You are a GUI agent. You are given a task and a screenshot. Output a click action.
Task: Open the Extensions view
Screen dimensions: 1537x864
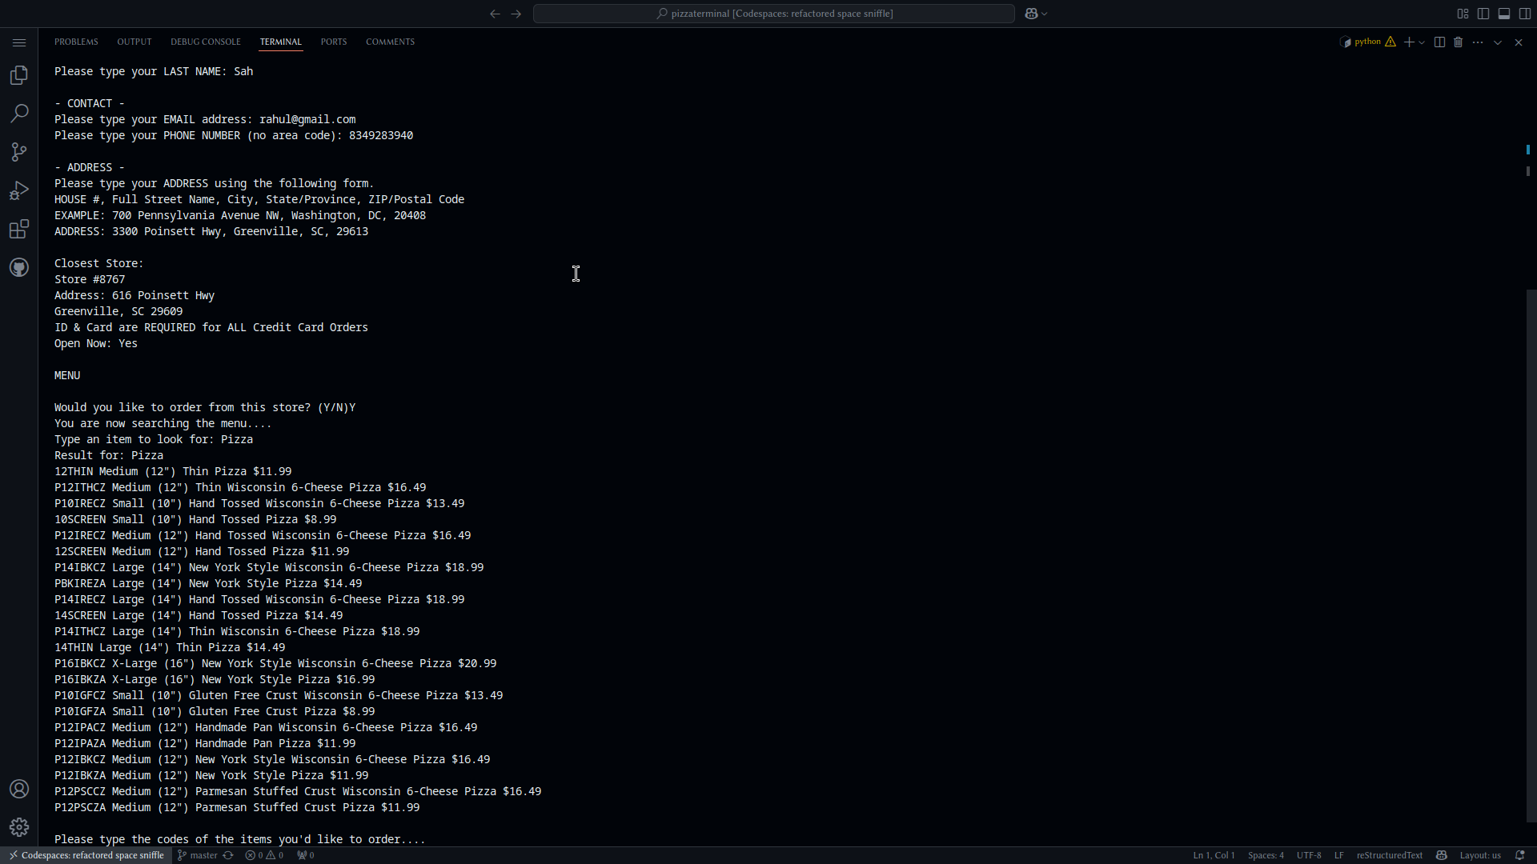point(19,230)
